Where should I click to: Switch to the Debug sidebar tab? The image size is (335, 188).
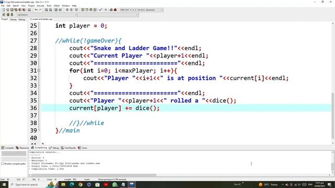21,19
